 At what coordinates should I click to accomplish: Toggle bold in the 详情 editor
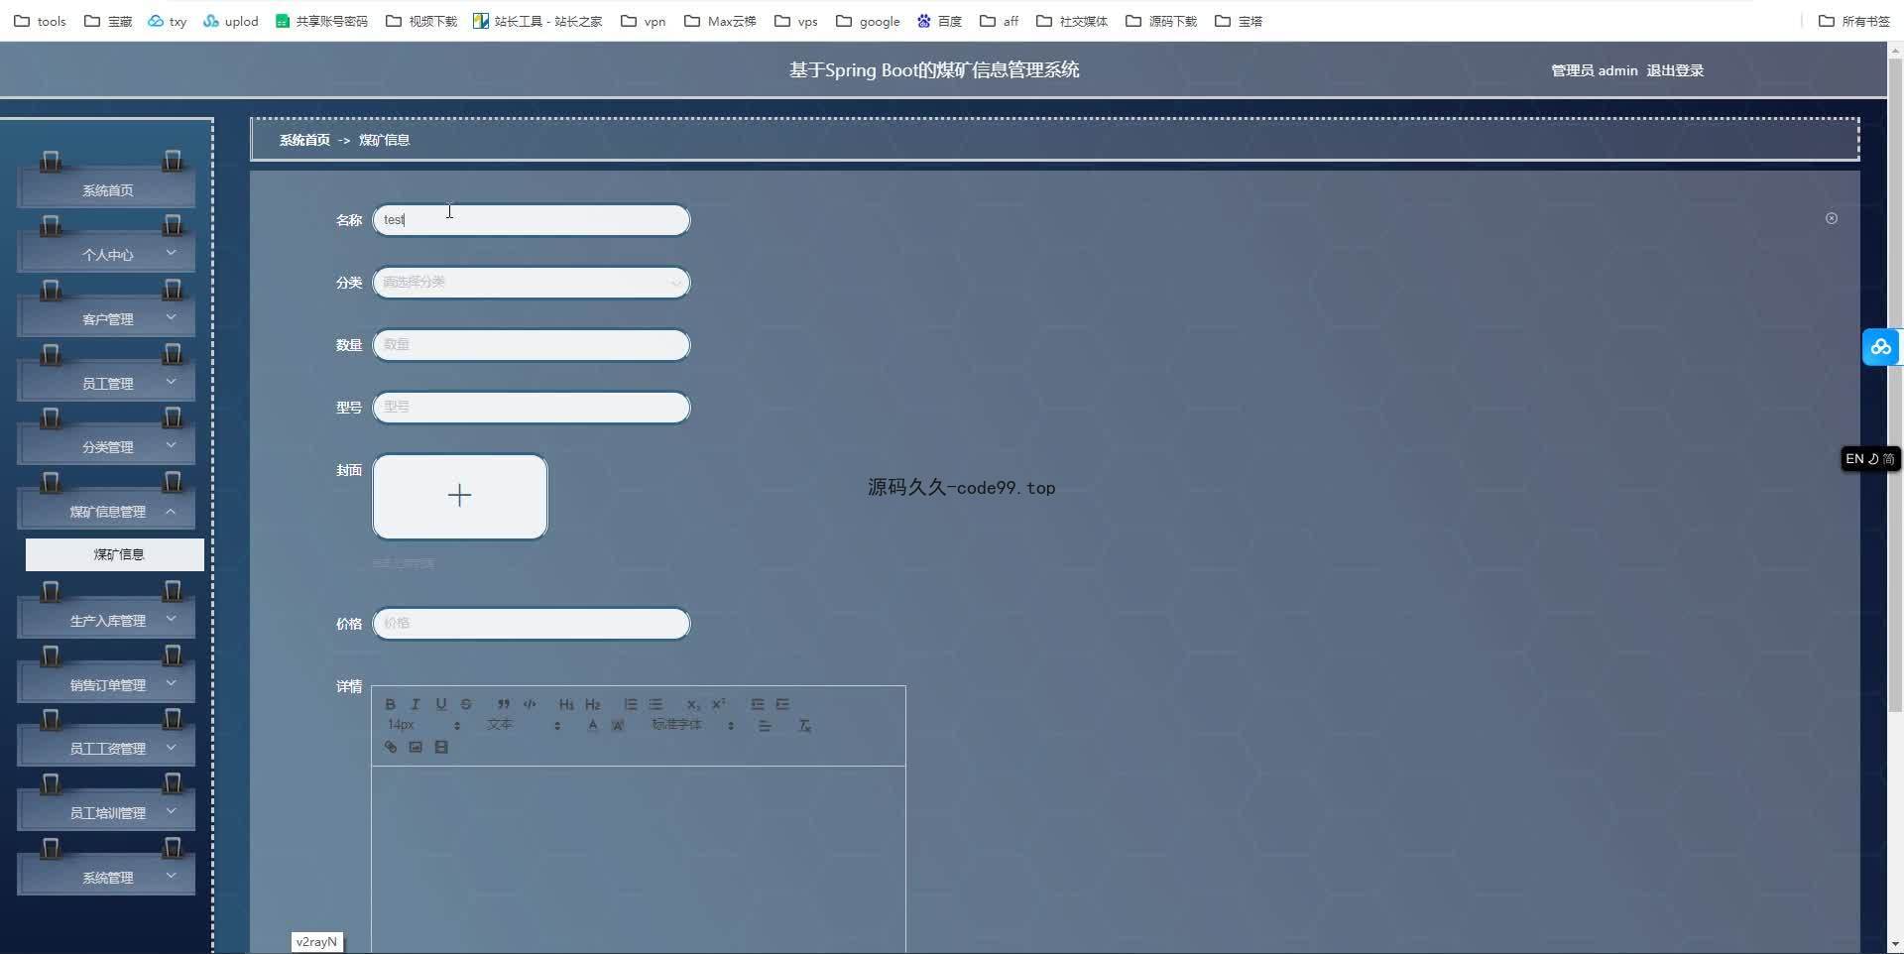pyautogui.click(x=390, y=704)
